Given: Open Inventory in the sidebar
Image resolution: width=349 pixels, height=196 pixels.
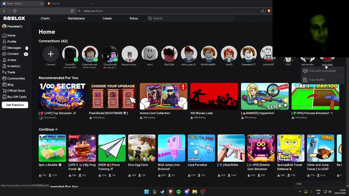Looking at the screenshot, I should 11,66.
